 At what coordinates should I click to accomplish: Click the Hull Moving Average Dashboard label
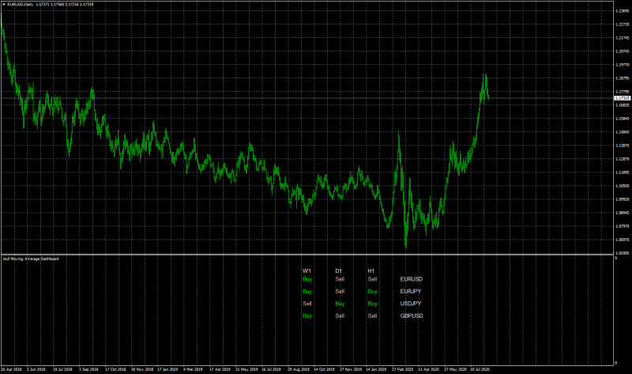pos(31,259)
